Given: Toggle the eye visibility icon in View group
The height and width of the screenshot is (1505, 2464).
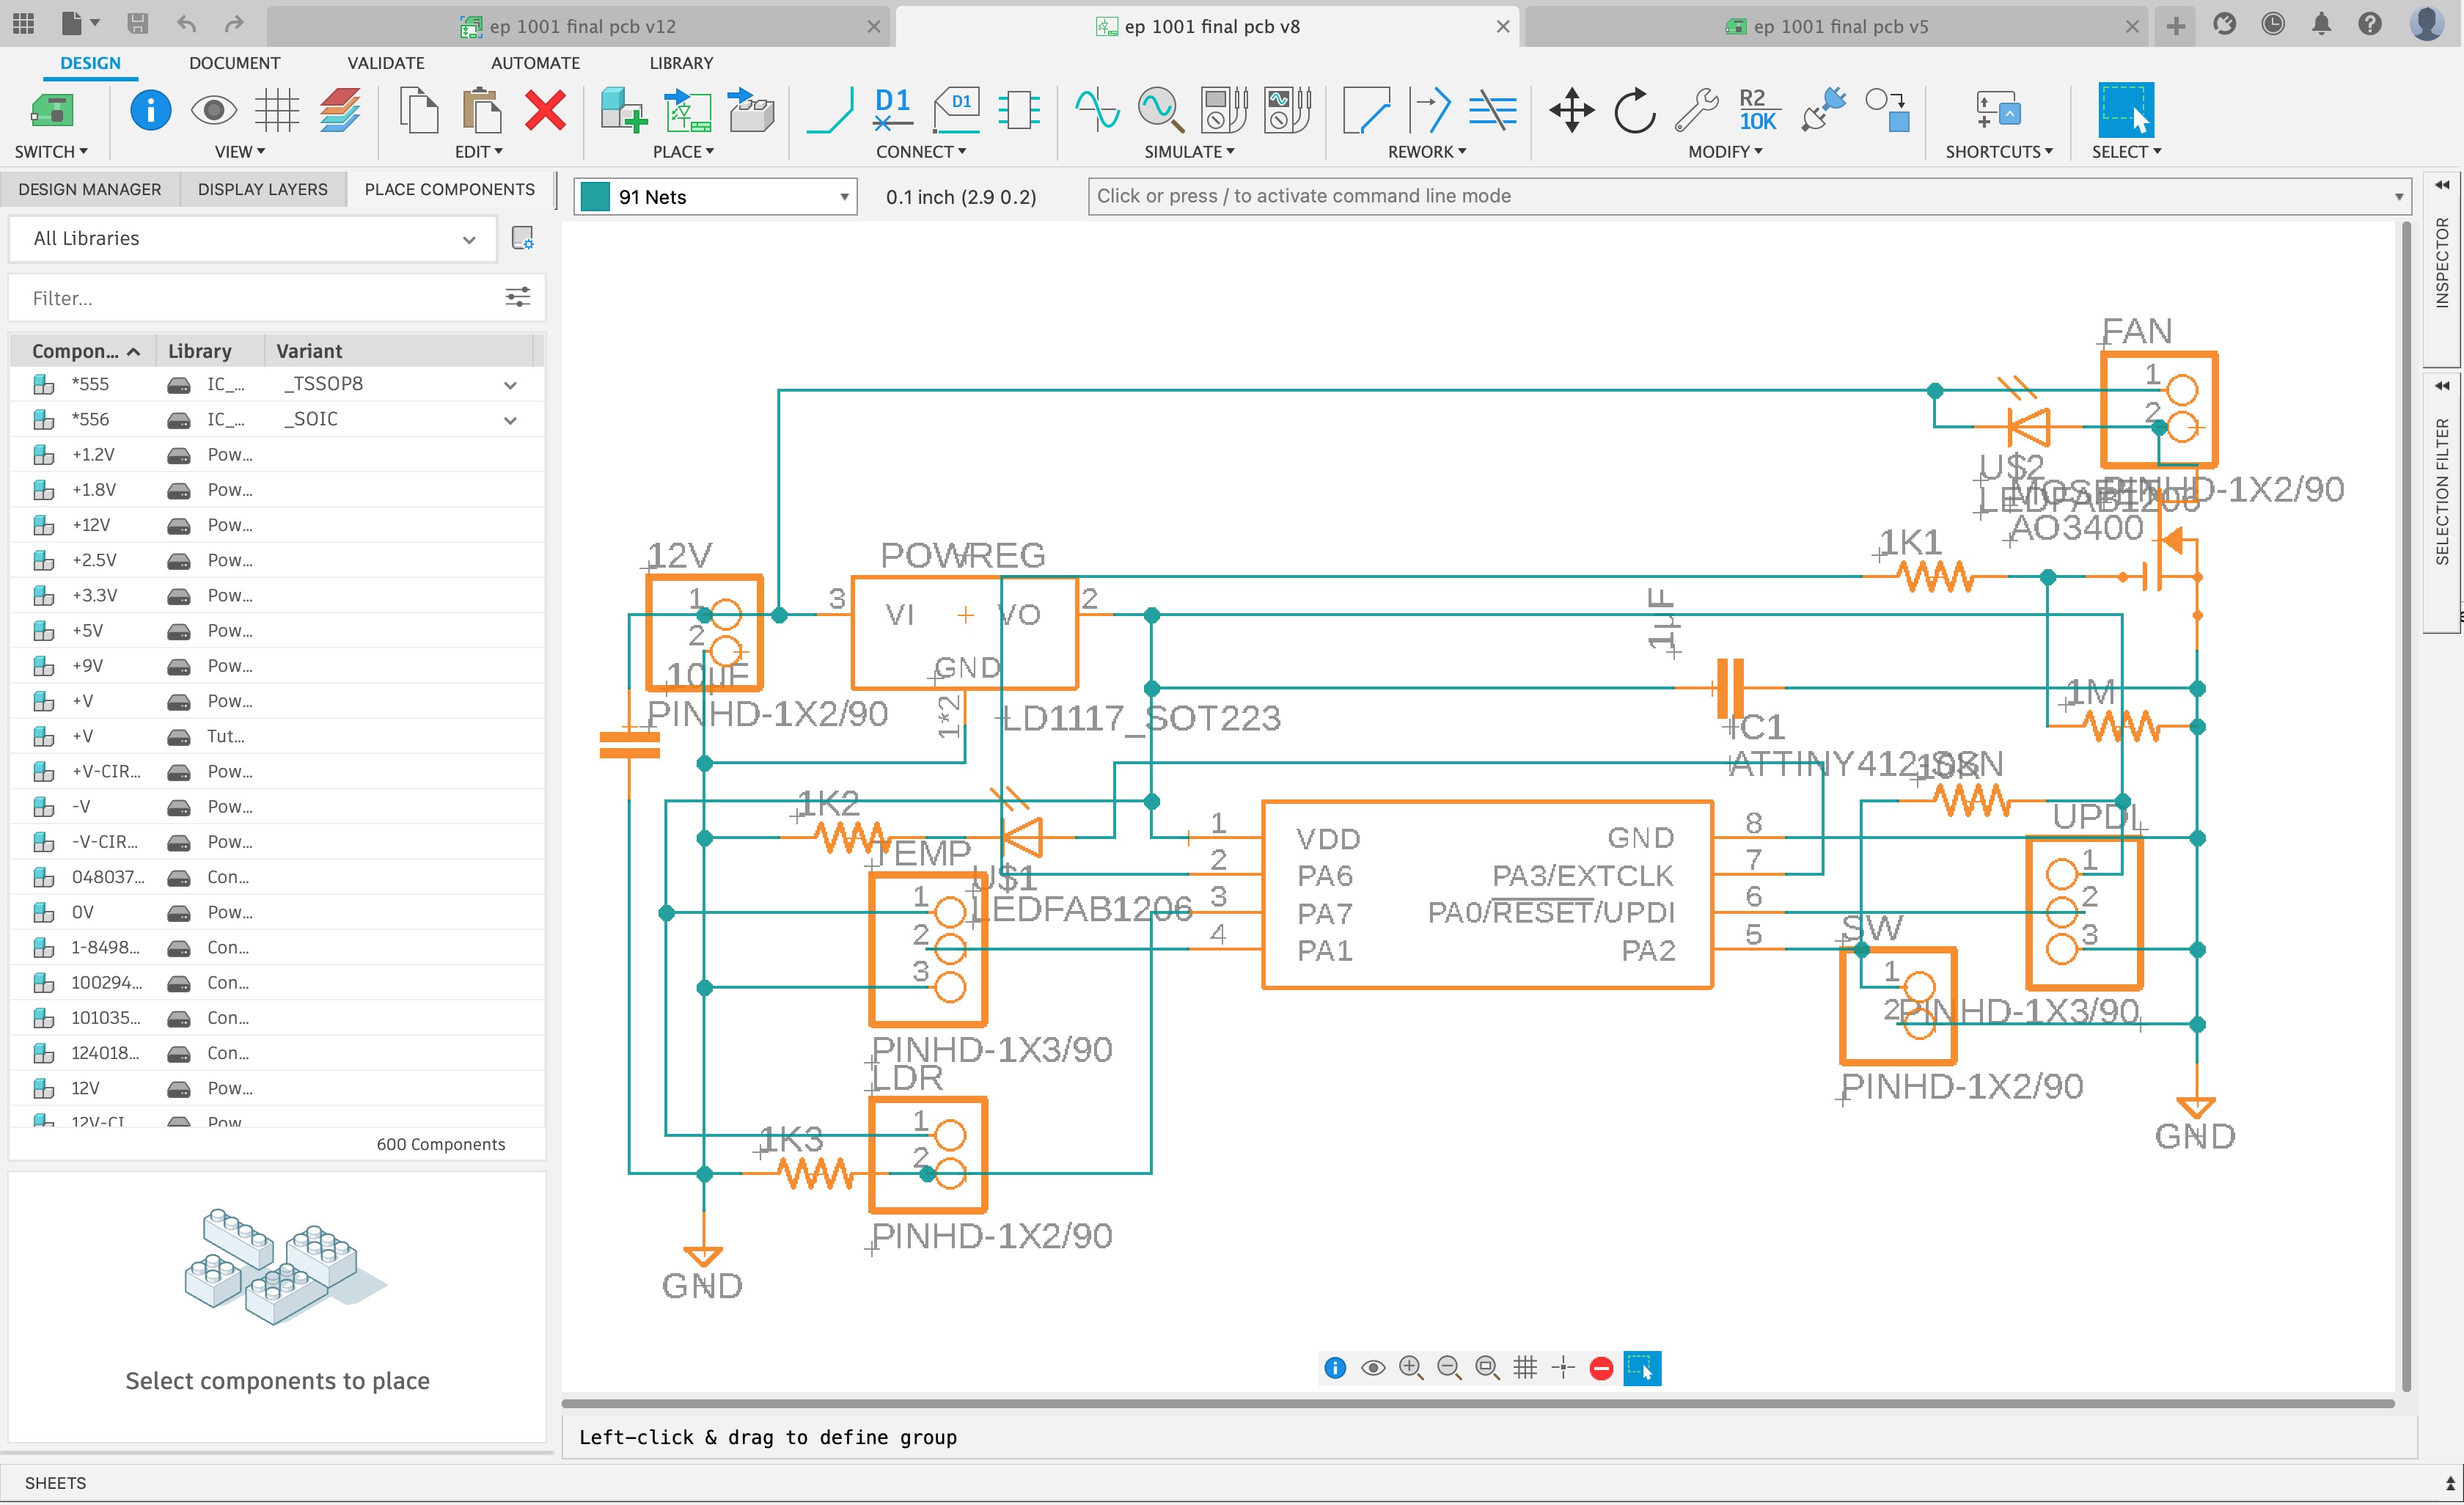Looking at the screenshot, I should coord(213,110).
